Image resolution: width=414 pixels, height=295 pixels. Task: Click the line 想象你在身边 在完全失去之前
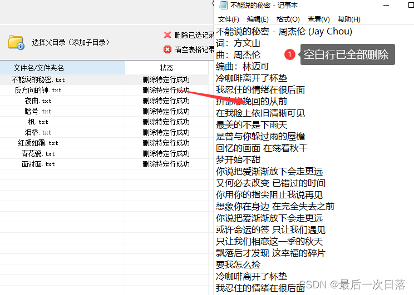[x=275, y=206]
